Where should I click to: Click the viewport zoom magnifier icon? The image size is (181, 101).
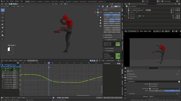point(100,17)
